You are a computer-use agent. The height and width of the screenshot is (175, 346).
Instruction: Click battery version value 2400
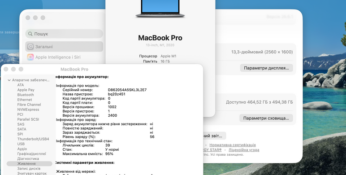tap(112, 115)
